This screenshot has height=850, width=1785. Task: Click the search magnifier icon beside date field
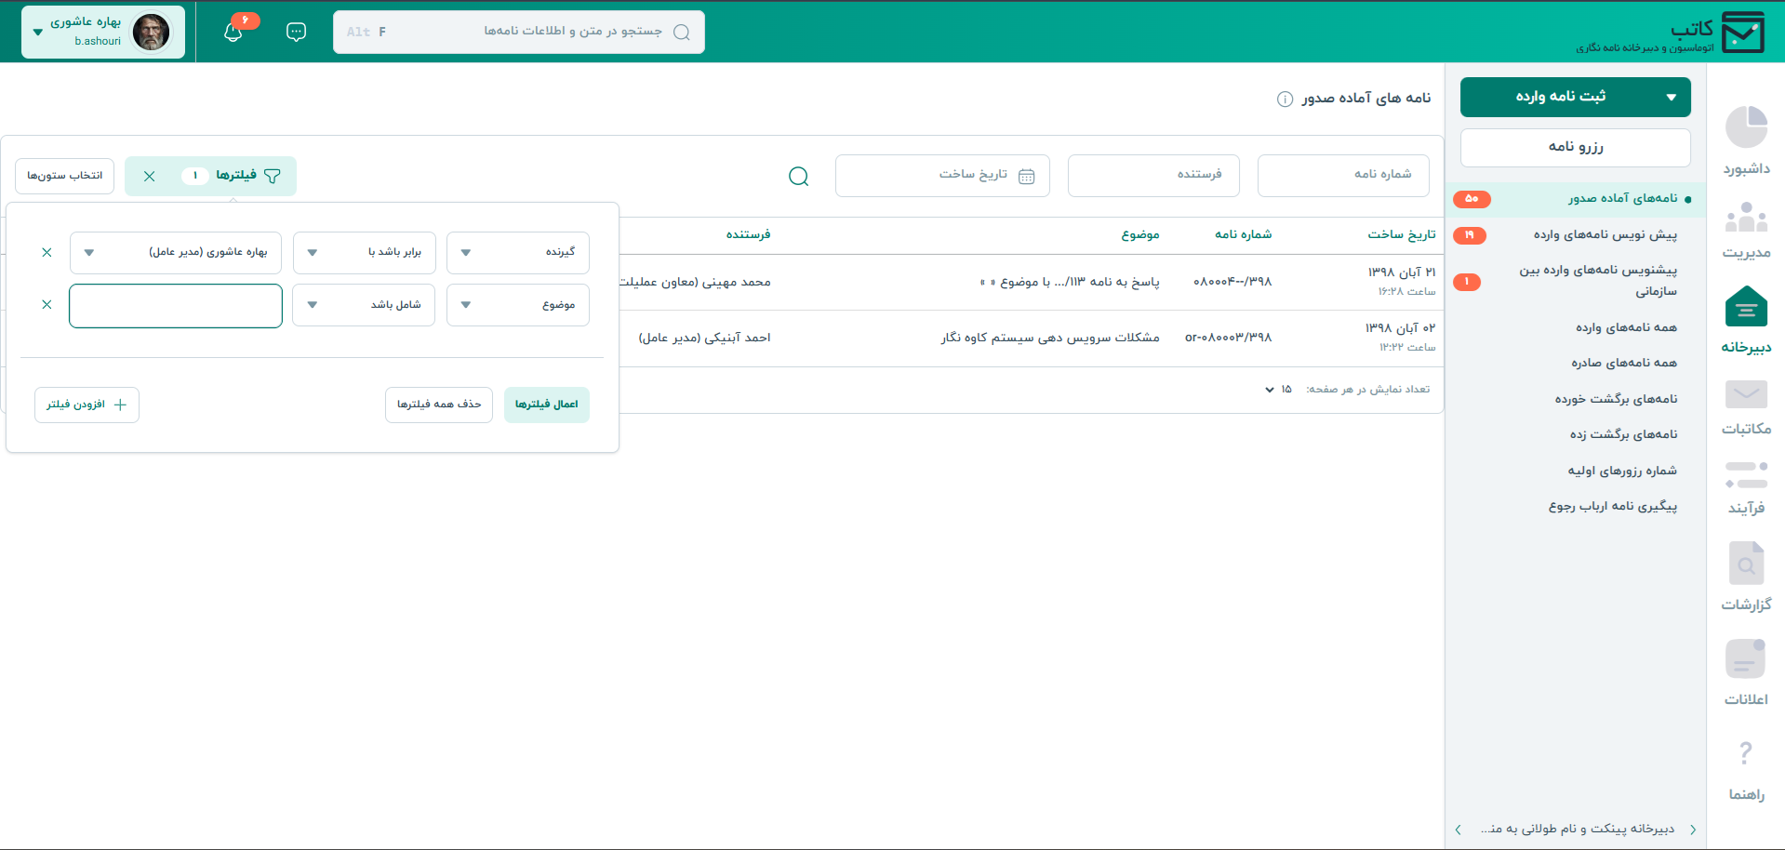798,176
